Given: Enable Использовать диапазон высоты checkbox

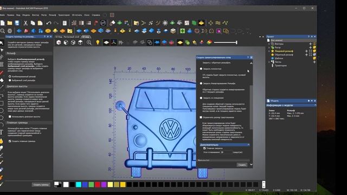Looking at the screenshot, I should pos(10,116).
